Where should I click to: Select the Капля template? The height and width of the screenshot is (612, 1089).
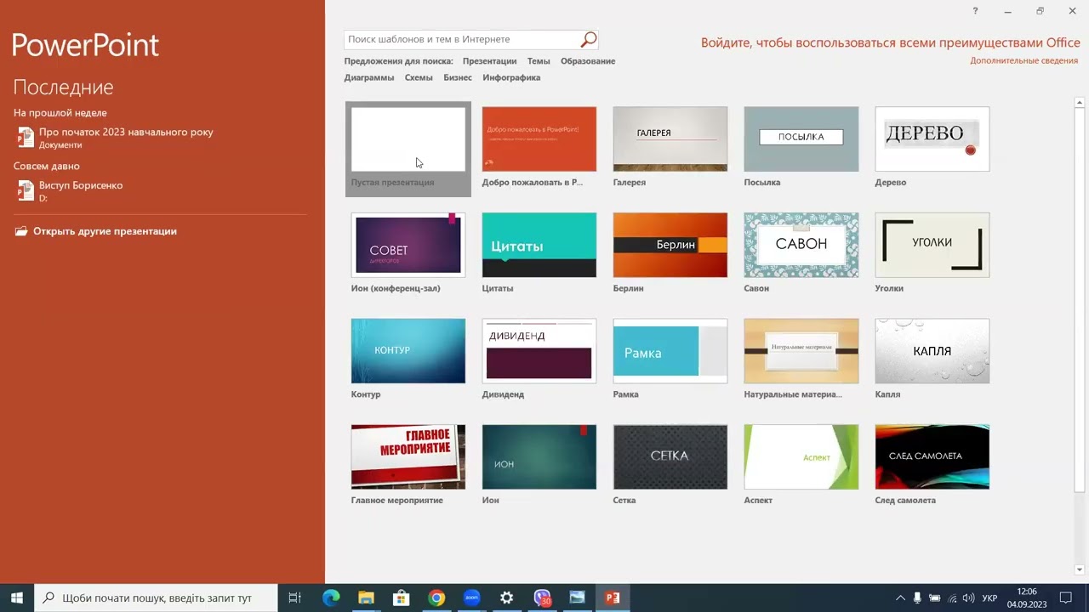click(932, 361)
